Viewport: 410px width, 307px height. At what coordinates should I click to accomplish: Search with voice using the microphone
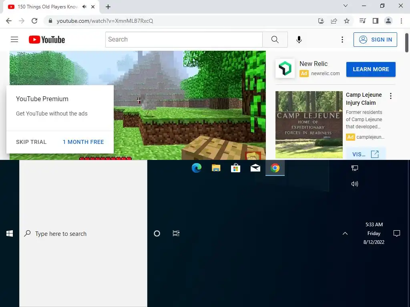coord(299,40)
